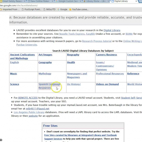Open the Student Self-Service link
Image resolution: width=142 pixels, height=142 pixels.
click(131, 98)
